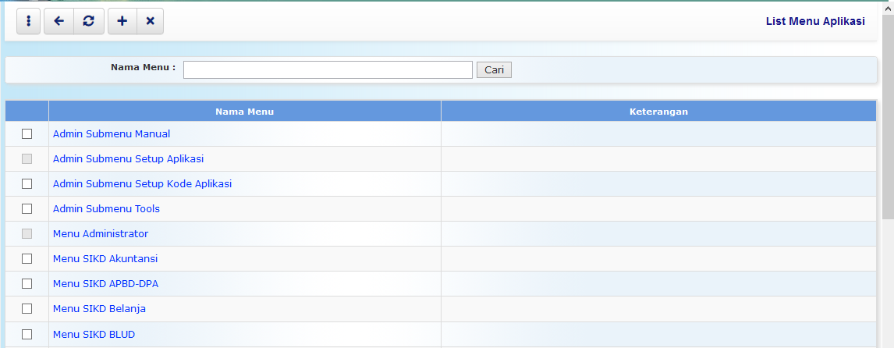This screenshot has width=894, height=348.
Task: Select checkbox beside Admin Submenu Tools
Action: (27, 209)
